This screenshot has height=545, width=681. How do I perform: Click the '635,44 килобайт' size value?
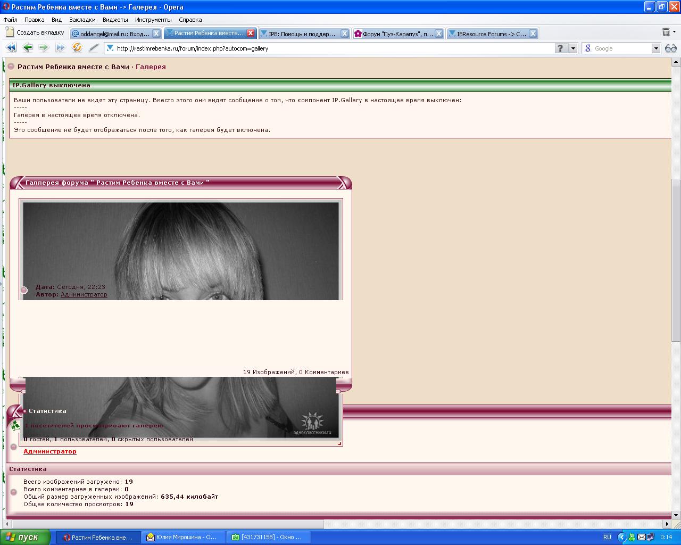pyautogui.click(x=189, y=497)
